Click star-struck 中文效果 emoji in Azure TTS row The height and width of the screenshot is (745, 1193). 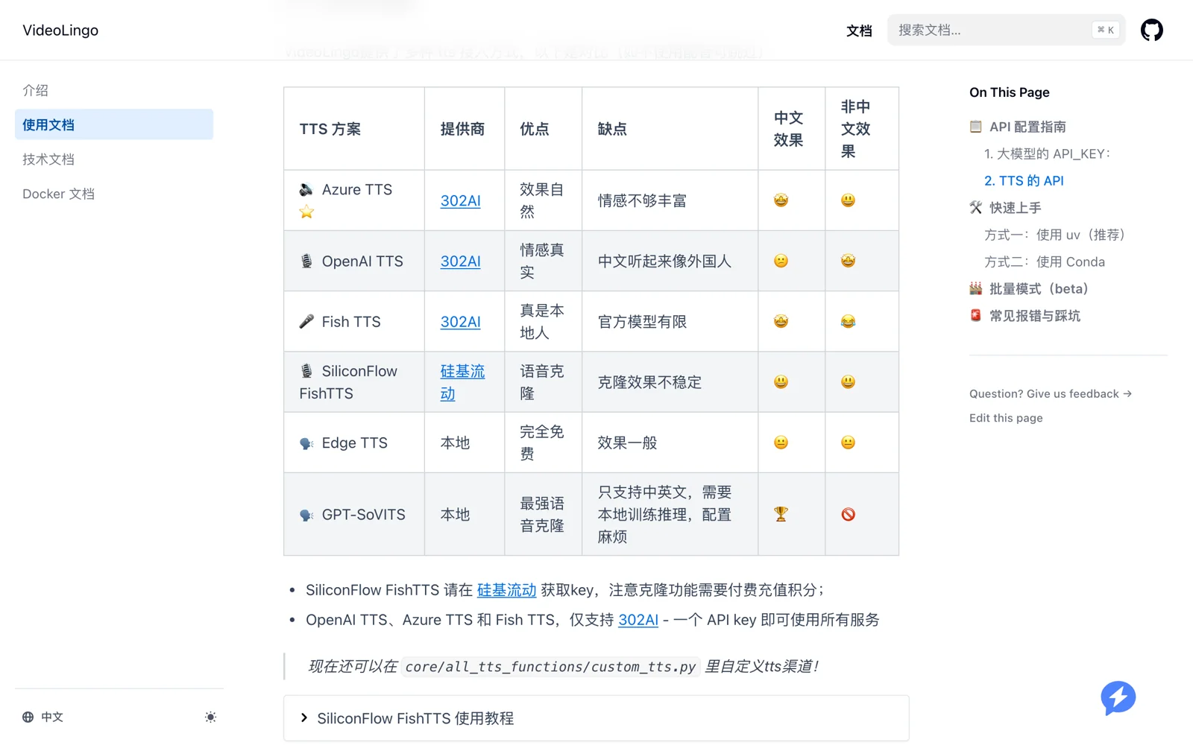[x=781, y=200]
